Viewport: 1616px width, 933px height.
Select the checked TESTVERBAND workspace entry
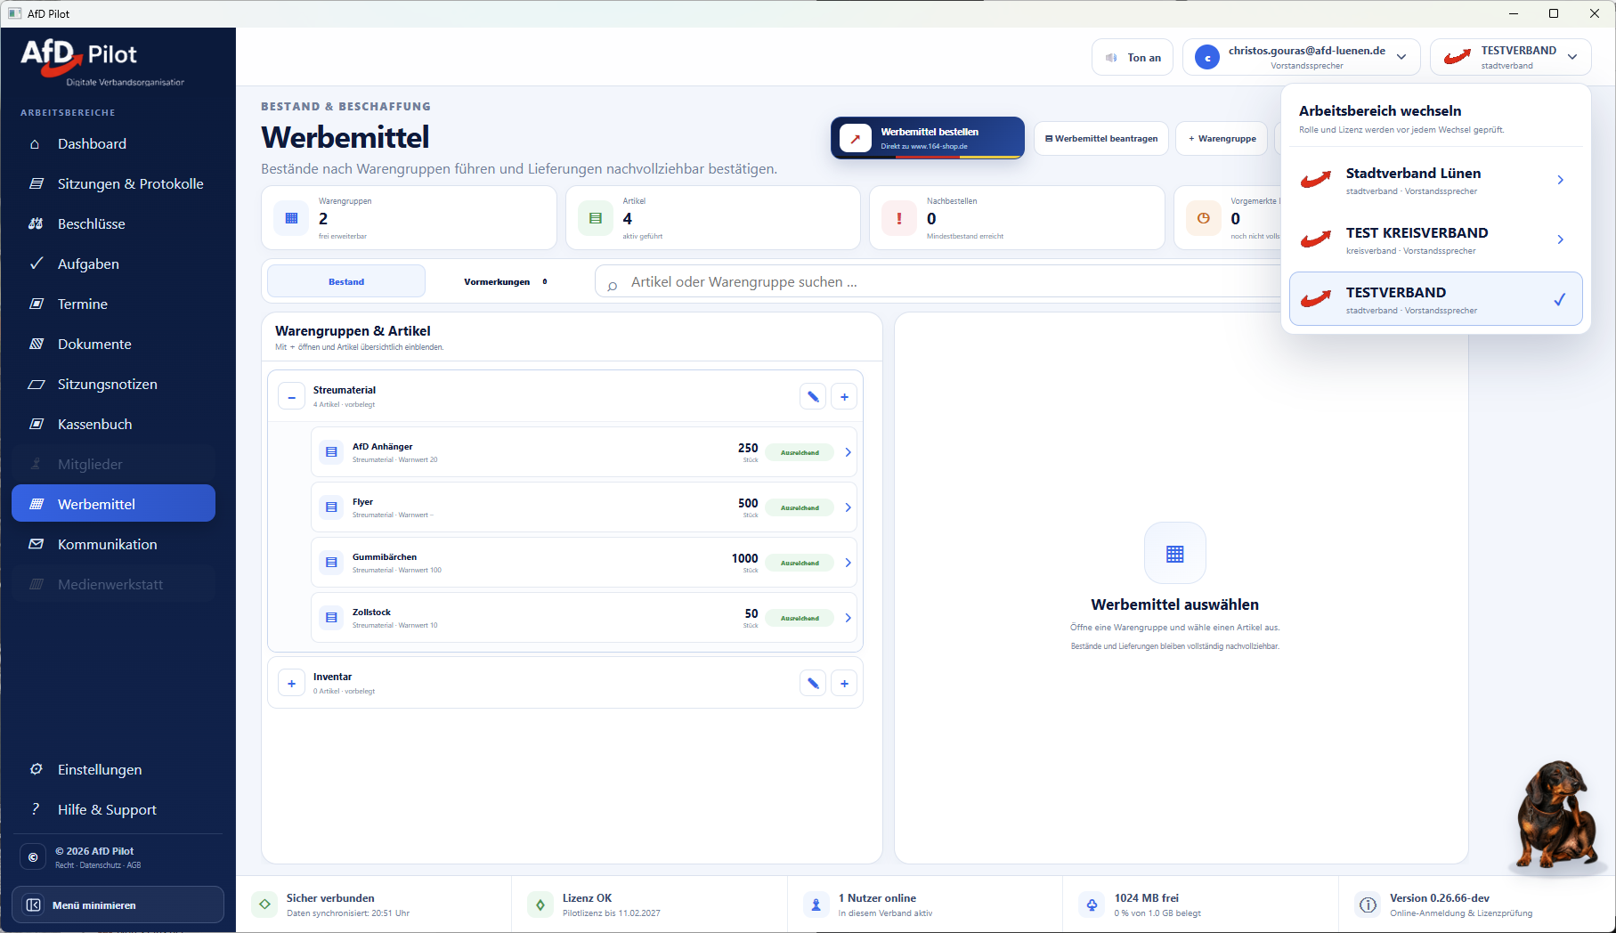1435,299
